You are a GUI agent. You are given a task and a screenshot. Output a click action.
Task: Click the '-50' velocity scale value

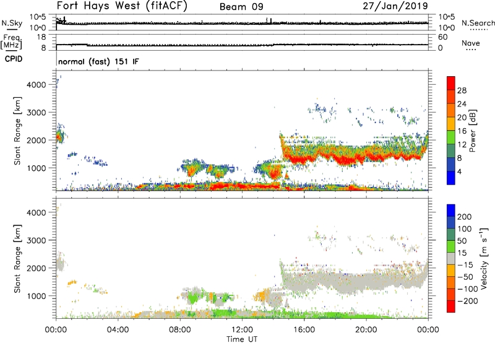tap(465, 277)
